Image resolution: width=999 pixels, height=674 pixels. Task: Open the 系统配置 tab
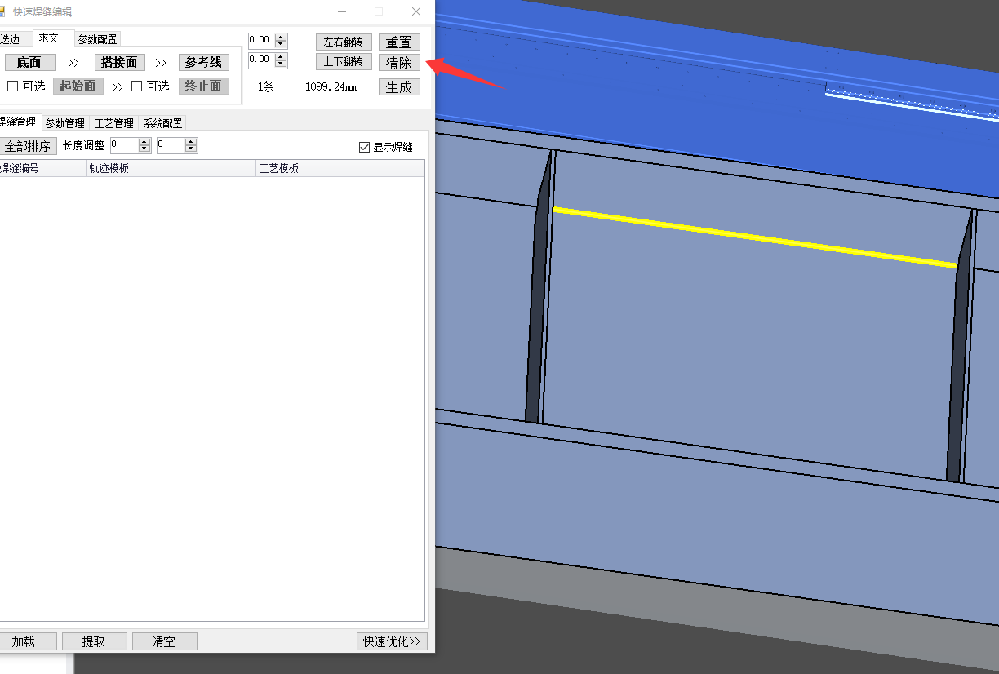click(162, 123)
